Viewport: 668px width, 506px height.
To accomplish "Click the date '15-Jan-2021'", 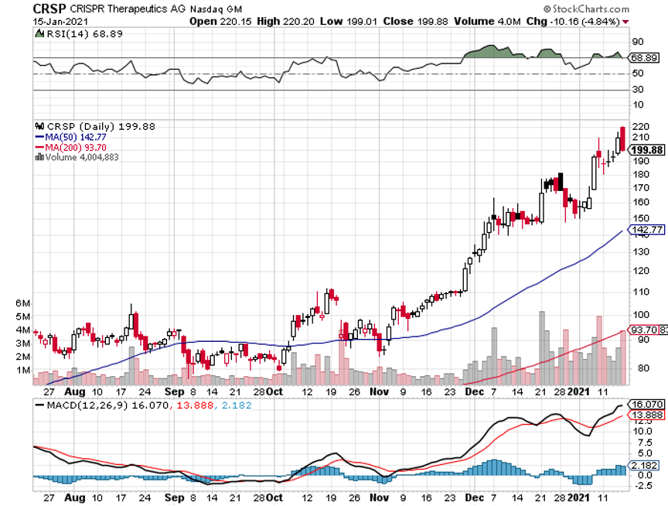I will (x=60, y=22).
